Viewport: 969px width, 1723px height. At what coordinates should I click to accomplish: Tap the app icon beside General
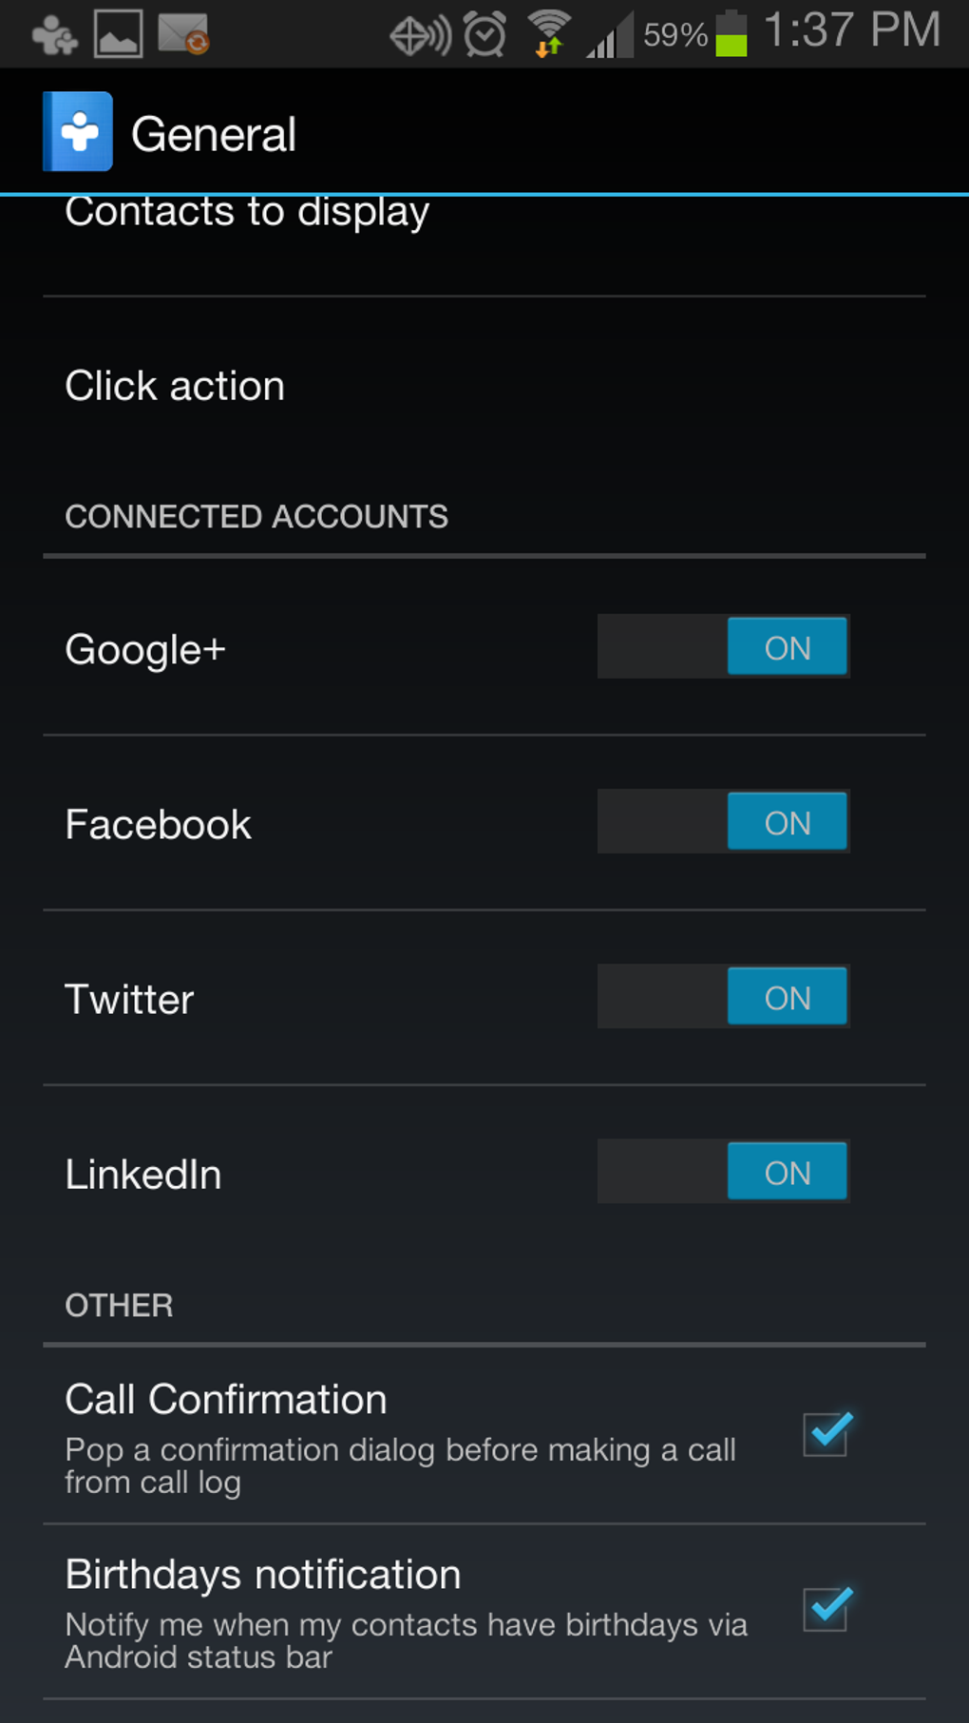[x=78, y=132]
